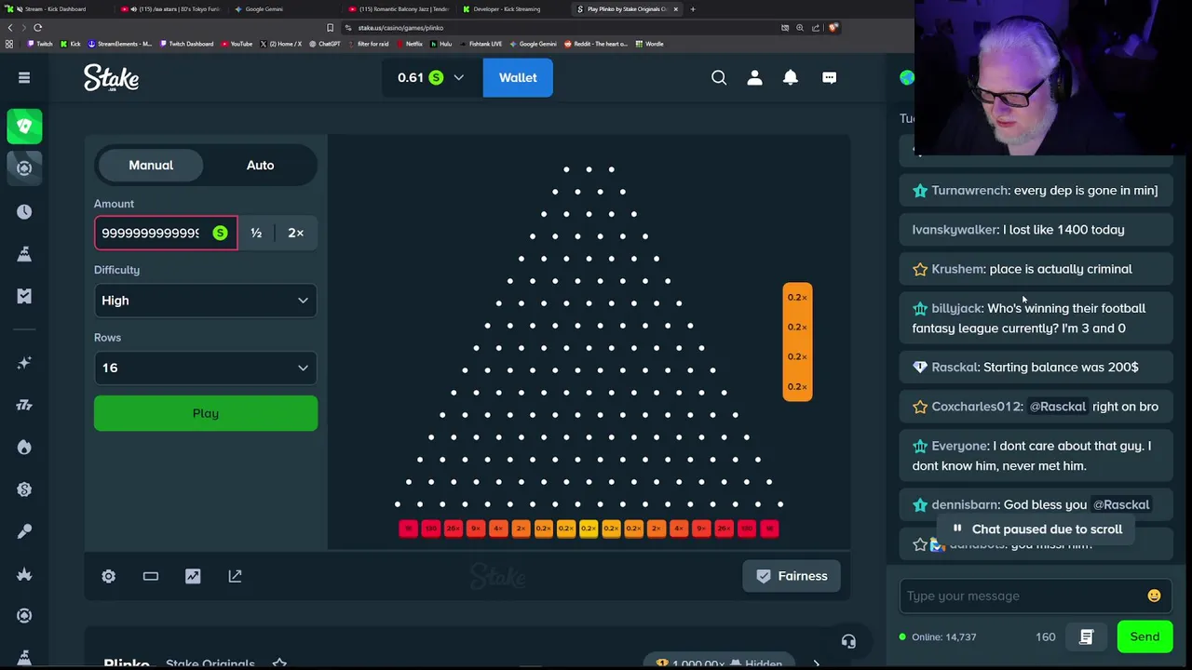Toggle theatre mode rectangle icon

tap(150, 576)
